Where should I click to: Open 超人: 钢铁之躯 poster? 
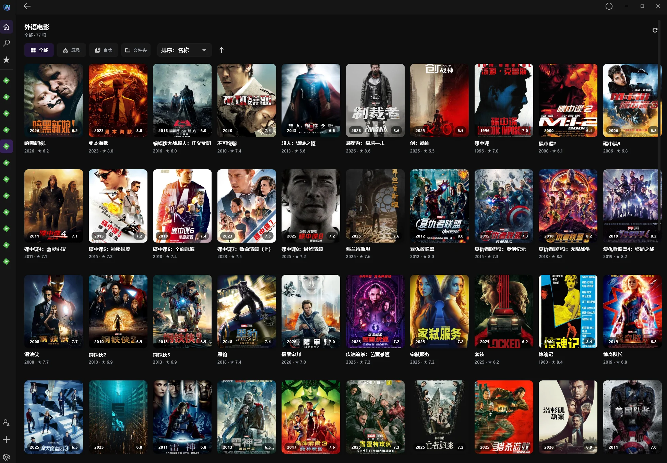(311, 100)
